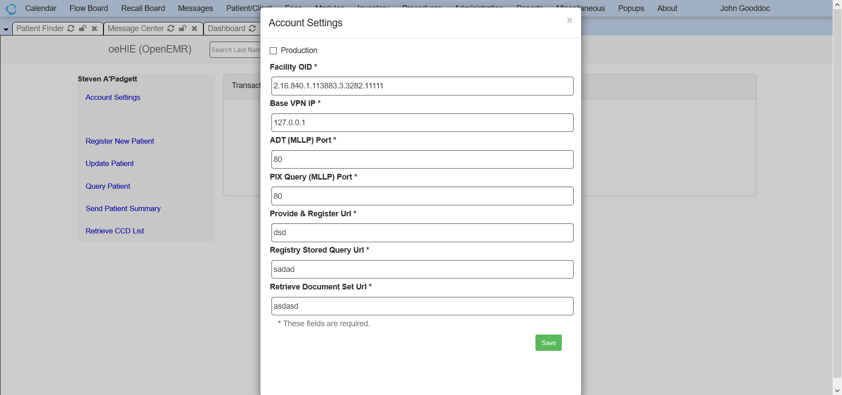
Task: Click inside the Facility OID field
Action: 422,86
